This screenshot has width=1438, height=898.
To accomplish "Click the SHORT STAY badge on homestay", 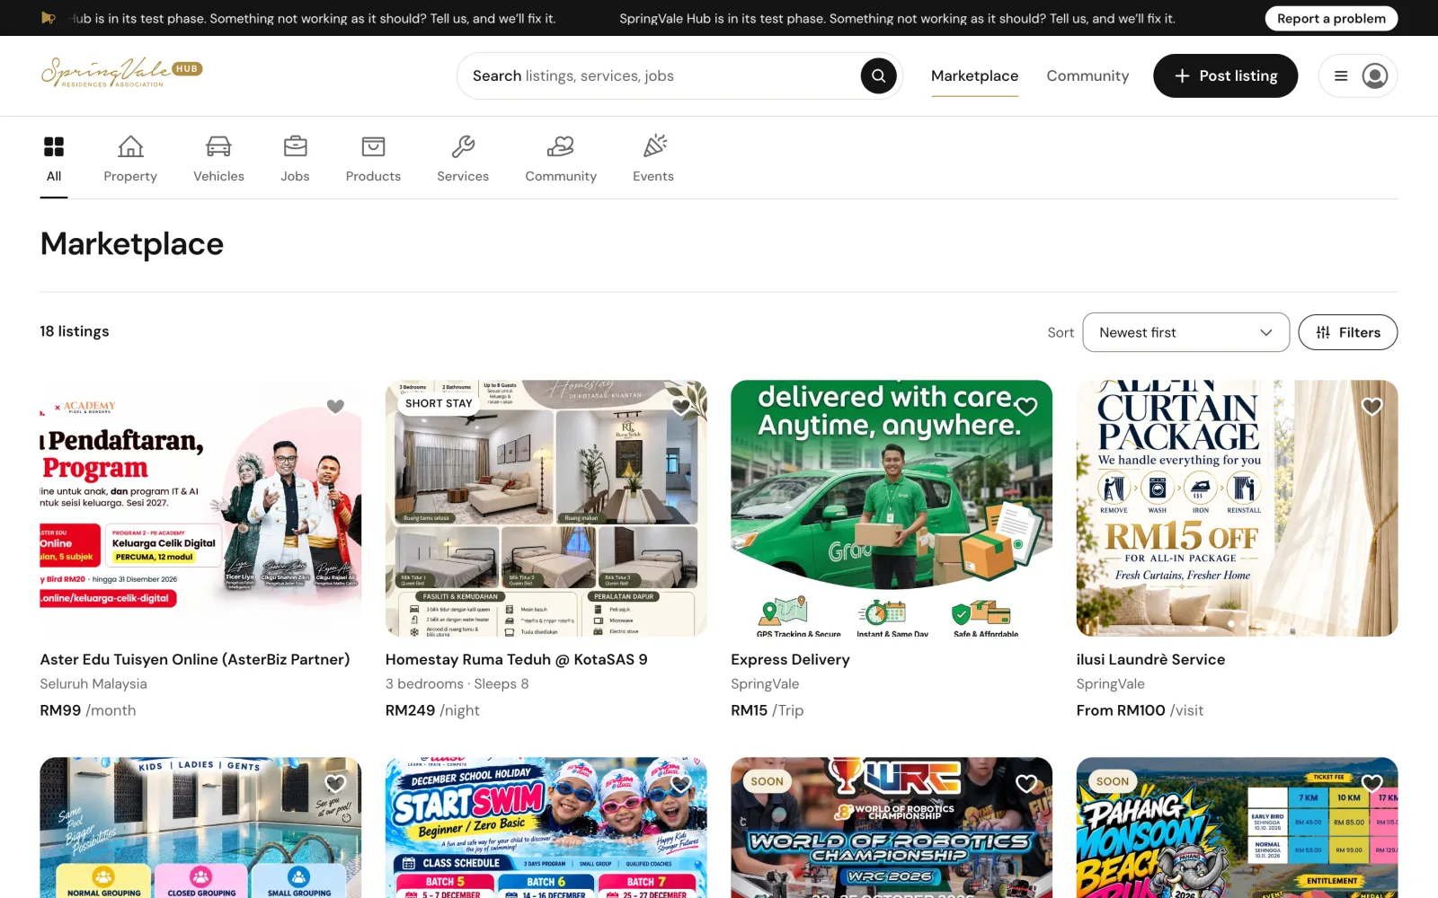I will [x=439, y=403].
